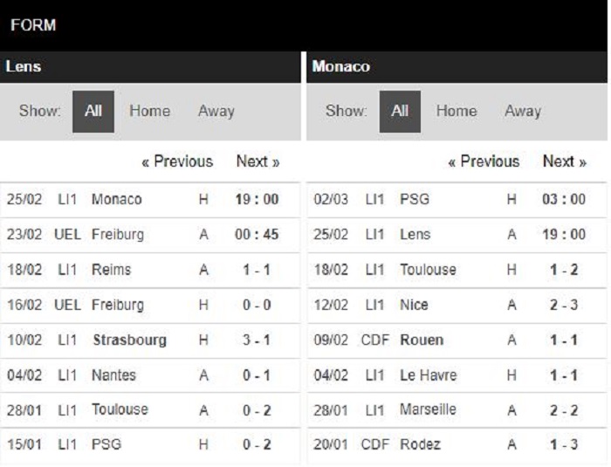Select the Nice 2 - 3 match row
This screenshot has height=467, width=611.
[457, 305]
